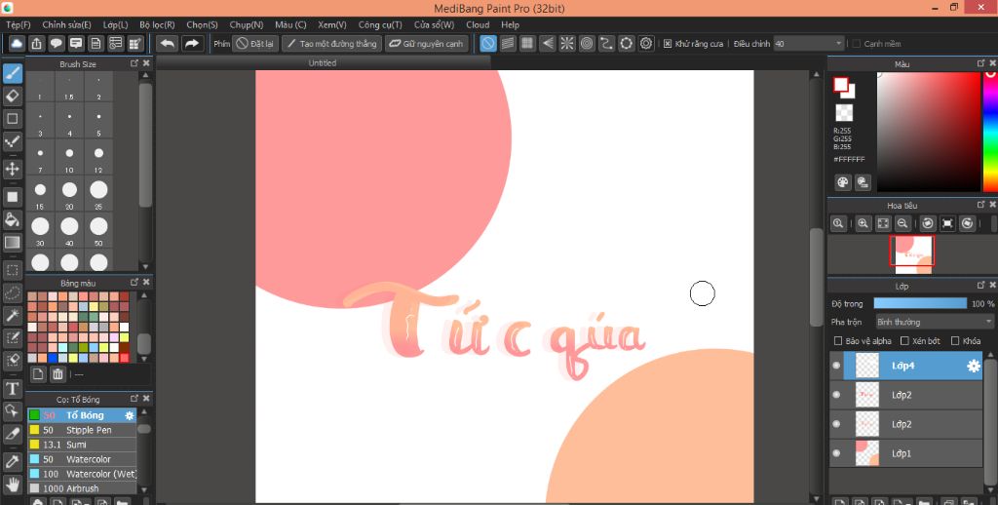998x505 pixels.
Task: Redo the last action
Action: (191, 43)
